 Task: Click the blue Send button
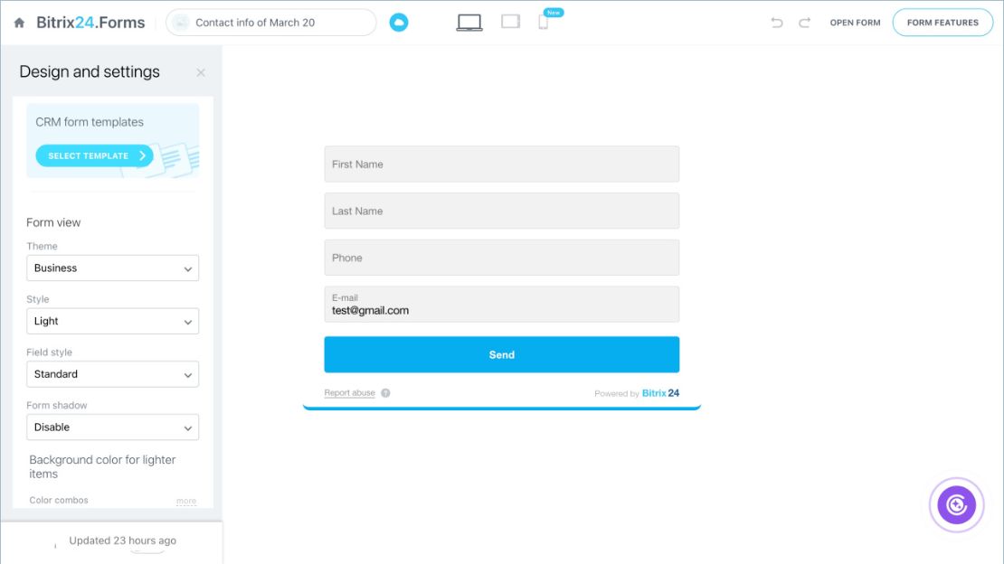coord(501,354)
